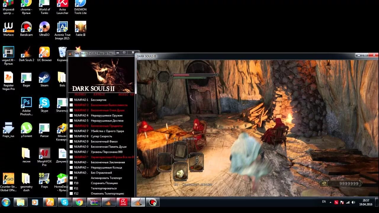The width and height of the screenshot is (379, 213).
Task: Toggle NUMPAD 7 Убийства с Одного Удара
Action: (71, 131)
